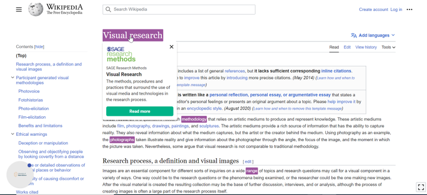The height and width of the screenshot is (195, 427).
Task: Click the Wikipedia globe logo
Action: [36, 9]
